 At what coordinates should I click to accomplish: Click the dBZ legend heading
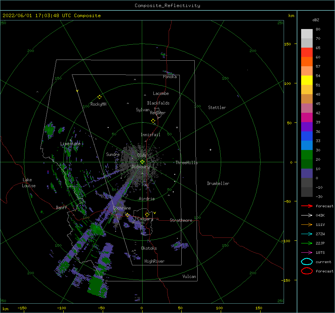[316, 20]
